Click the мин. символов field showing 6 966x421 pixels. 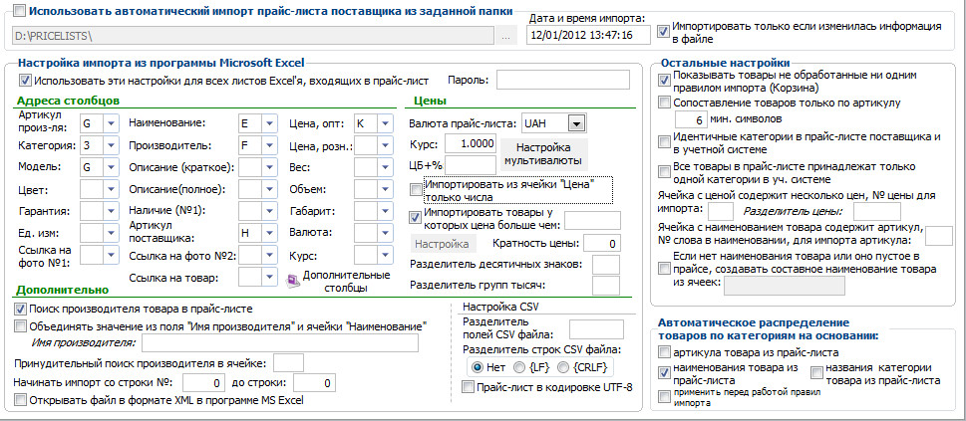691,119
